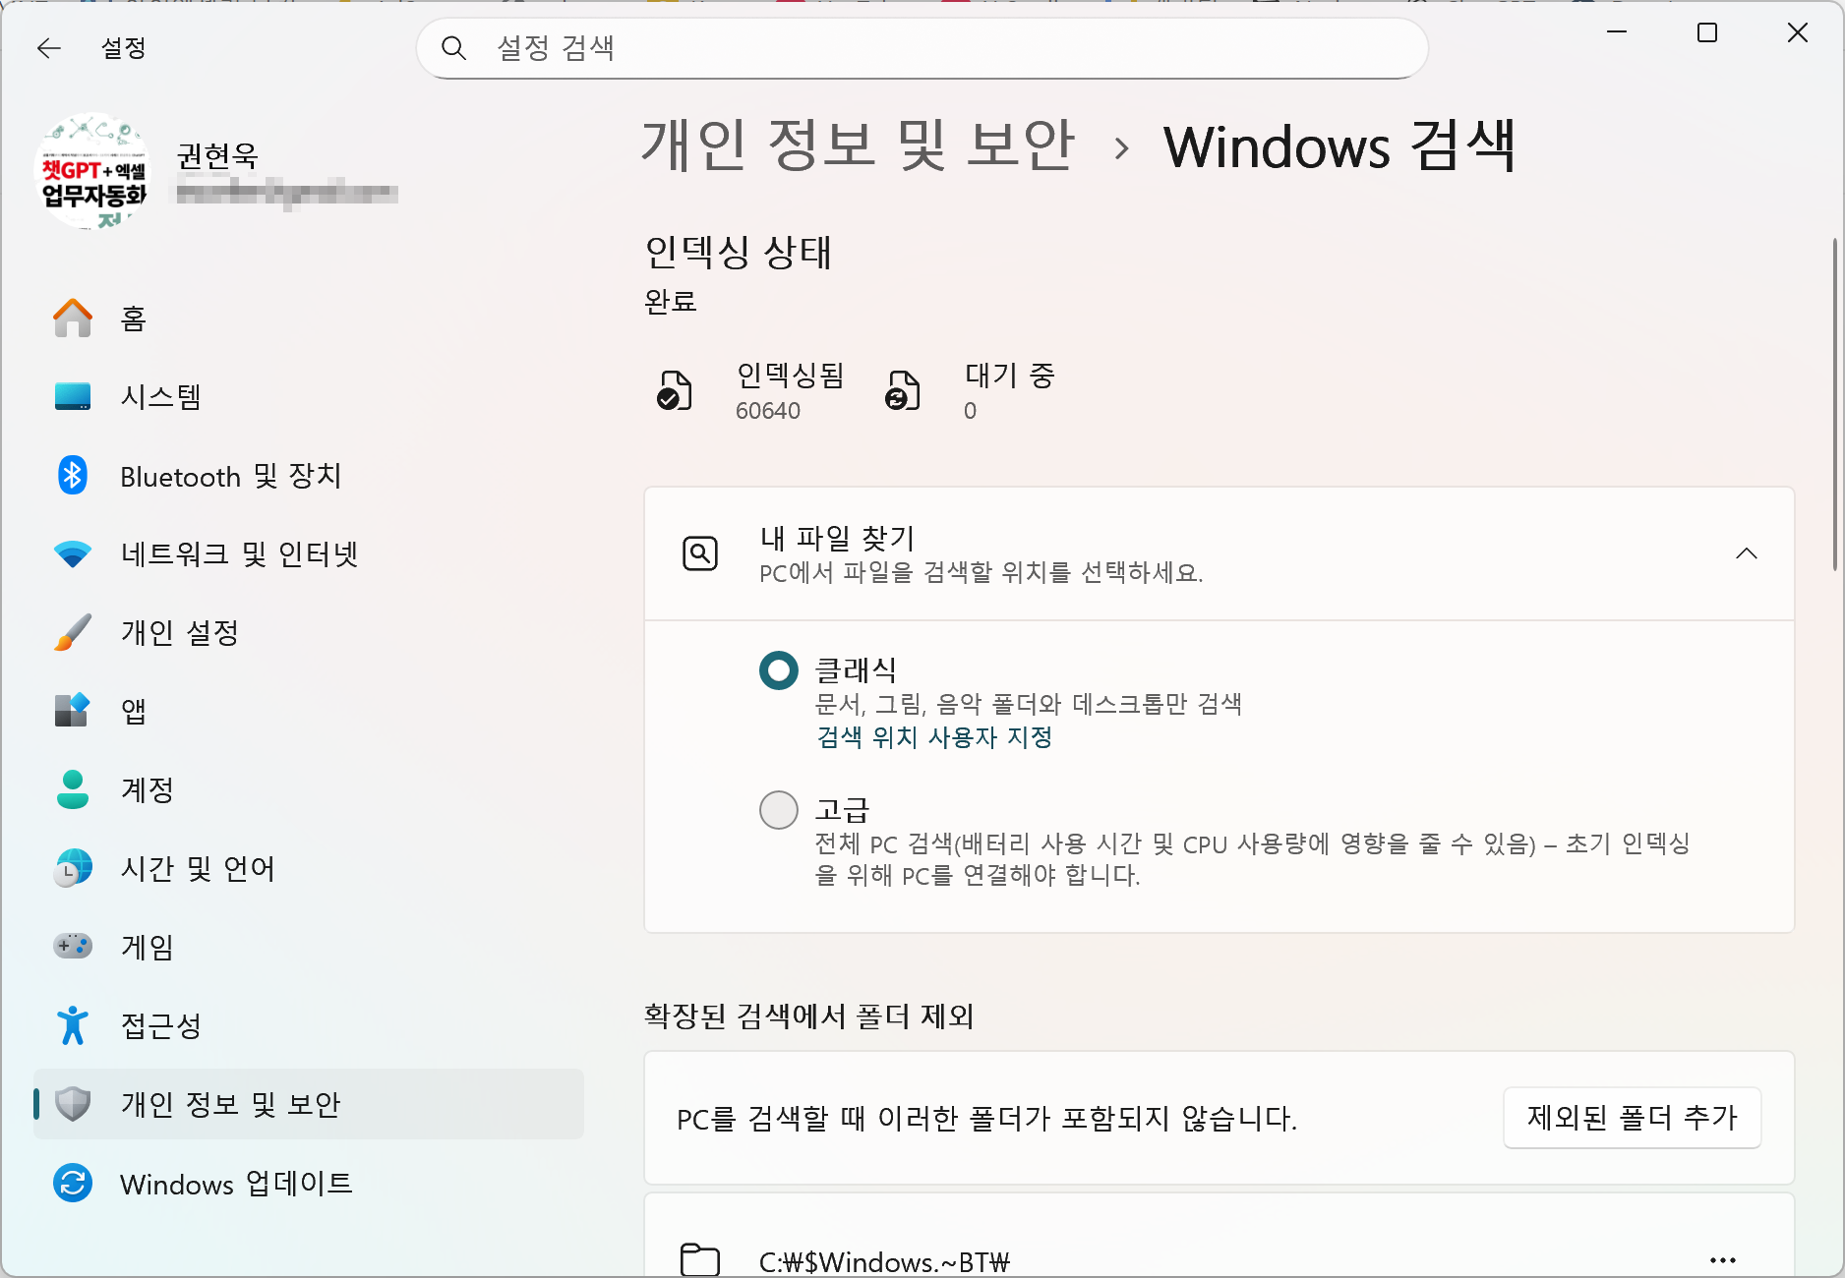Click the Windows 업데이트 sync icon
Screen dimensions: 1845x1278
tap(73, 1183)
